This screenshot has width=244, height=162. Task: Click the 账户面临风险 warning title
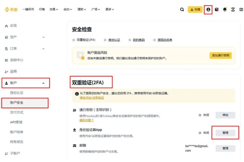tap(97, 53)
